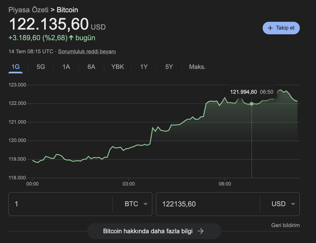The image size is (316, 243).
Task: Select the Maks. maximum range tab
Action: 197,67
